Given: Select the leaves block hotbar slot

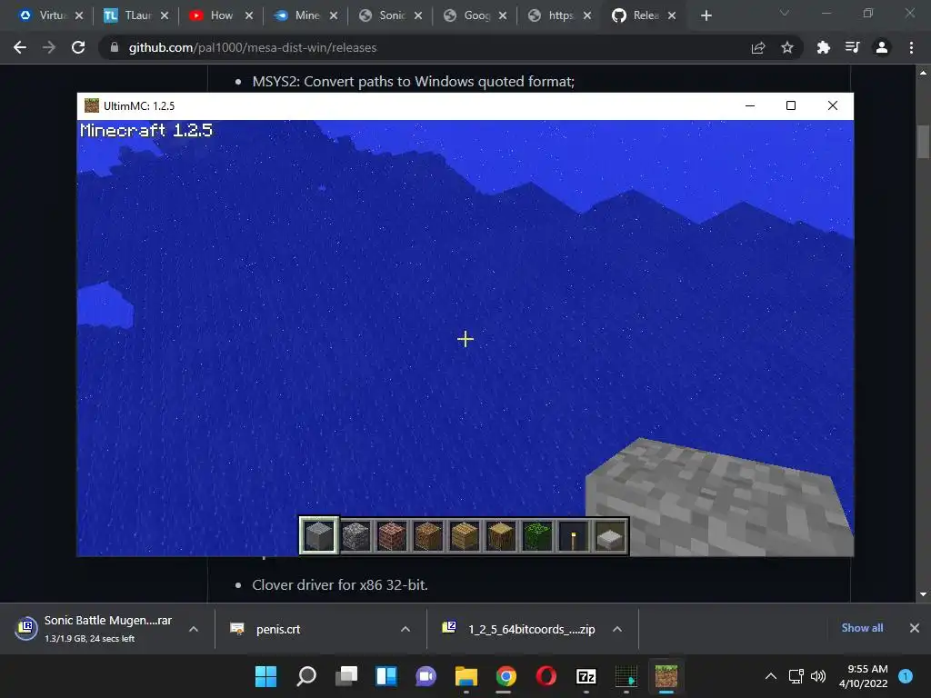Looking at the screenshot, I should 536,536.
